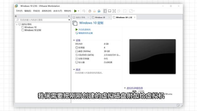Open the 编辑(E) menu
This screenshot has width=197, height=111.
[28, 11]
